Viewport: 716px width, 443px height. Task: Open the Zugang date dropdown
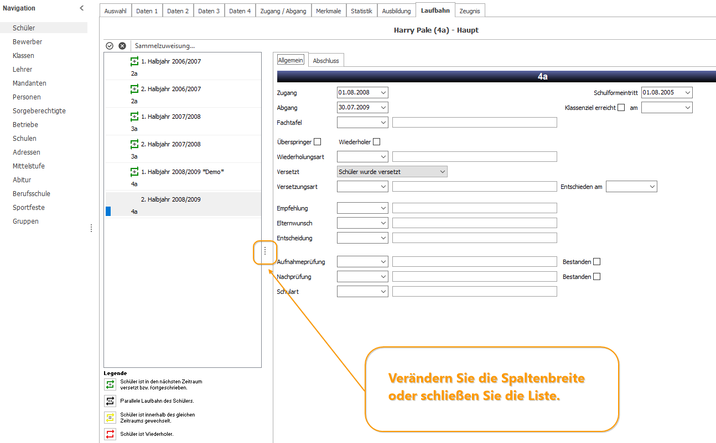tap(383, 93)
